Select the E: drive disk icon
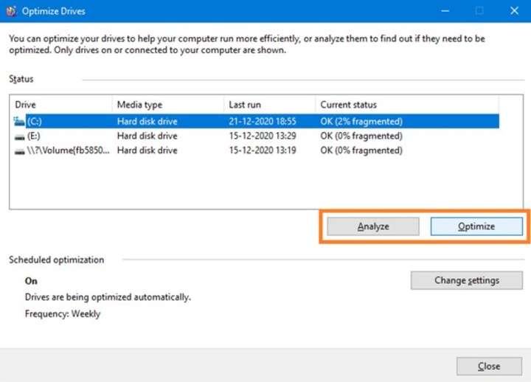This screenshot has width=531, height=382. coord(19,136)
